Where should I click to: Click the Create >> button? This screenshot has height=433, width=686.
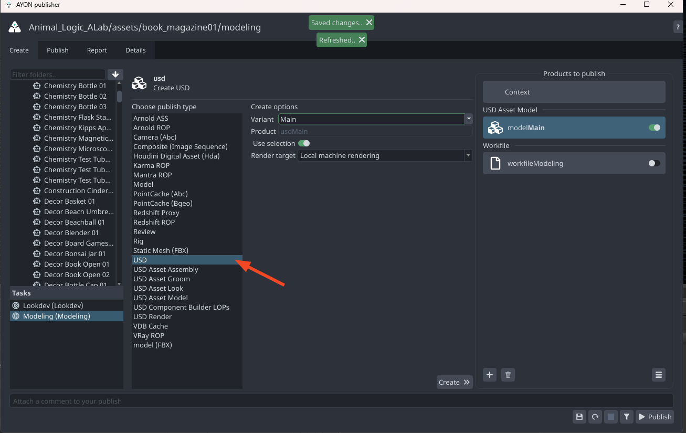pyautogui.click(x=455, y=382)
